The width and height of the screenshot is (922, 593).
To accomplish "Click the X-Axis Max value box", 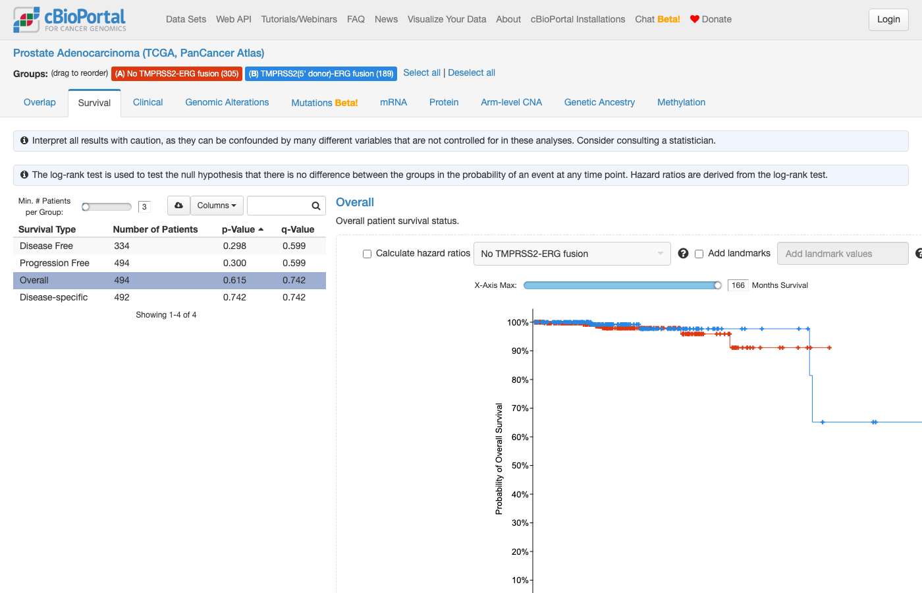I will tap(738, 285).
